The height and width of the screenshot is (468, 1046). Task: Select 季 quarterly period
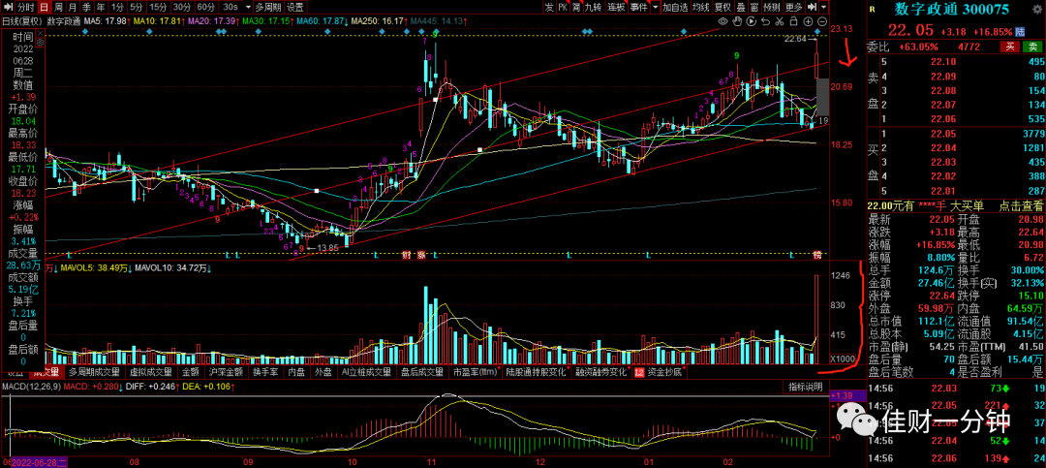[x=86, y=8]
